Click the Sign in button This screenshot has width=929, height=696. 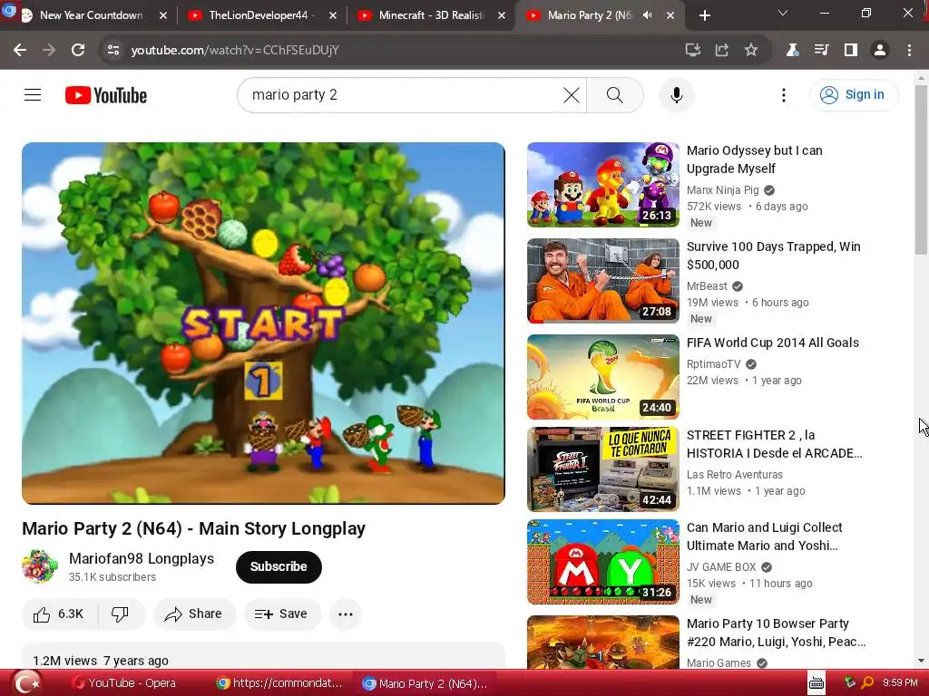coord(853,94)
